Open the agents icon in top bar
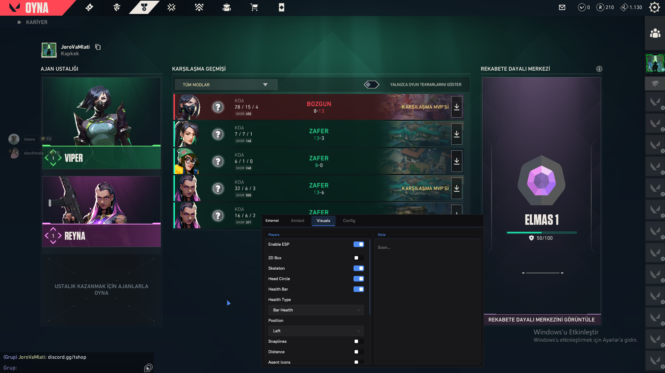Screen dimensions: 665x373 [x=117, y=7]
